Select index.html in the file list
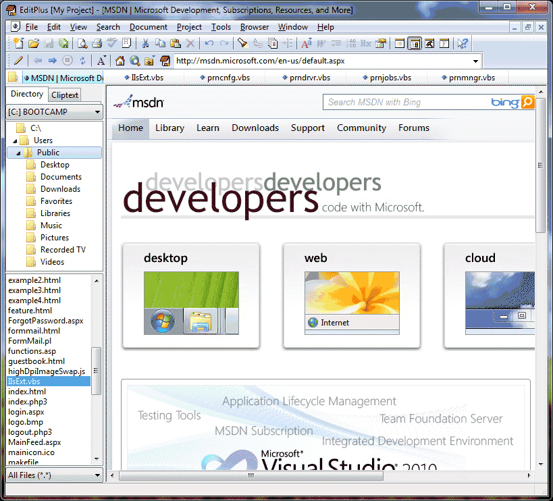The width and height of the screenshot is (553, 501). pyautogui.click(x=27, y=392)
